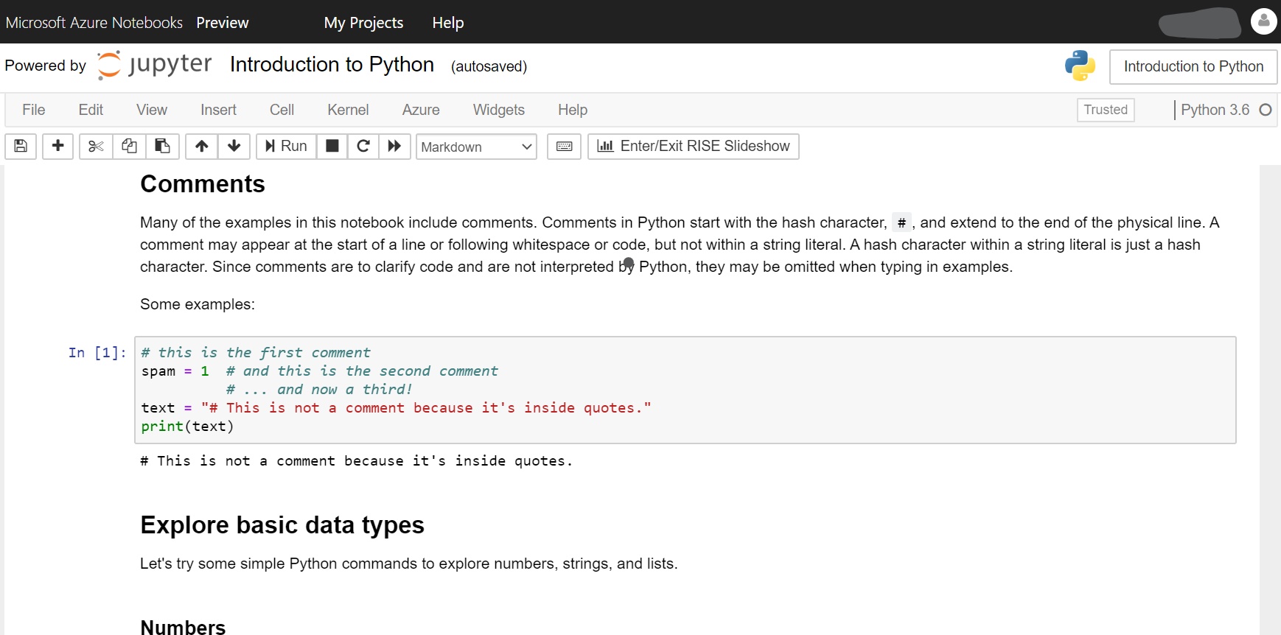
Task: Click the Python 3.6 kernel name
Action: click(x=1215, y=110)
